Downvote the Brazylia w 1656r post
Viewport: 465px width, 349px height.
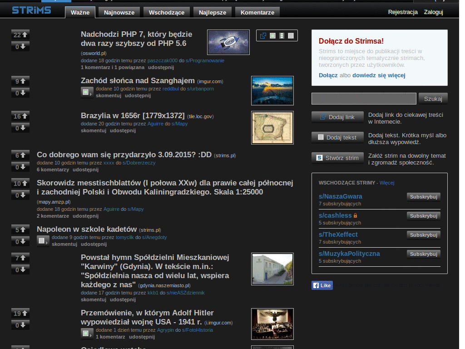pyautogui.click(x=20, y=128)
